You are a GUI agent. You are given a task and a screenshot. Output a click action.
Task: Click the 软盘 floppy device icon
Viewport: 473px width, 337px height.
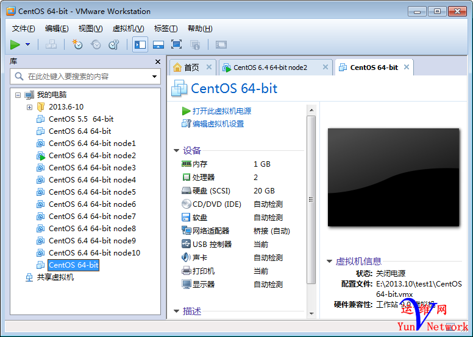[x=186, y=217]
